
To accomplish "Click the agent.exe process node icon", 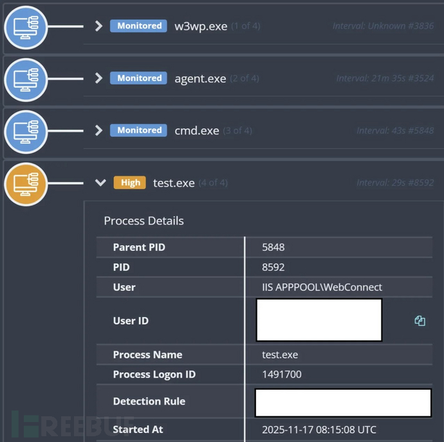I will pyautogui.click(x=25, y=78).
